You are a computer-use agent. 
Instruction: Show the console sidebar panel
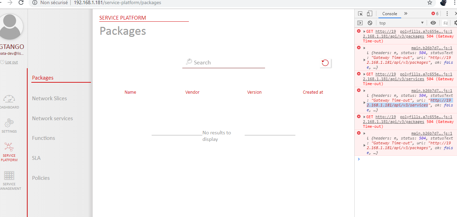click(x=360, y=23)
